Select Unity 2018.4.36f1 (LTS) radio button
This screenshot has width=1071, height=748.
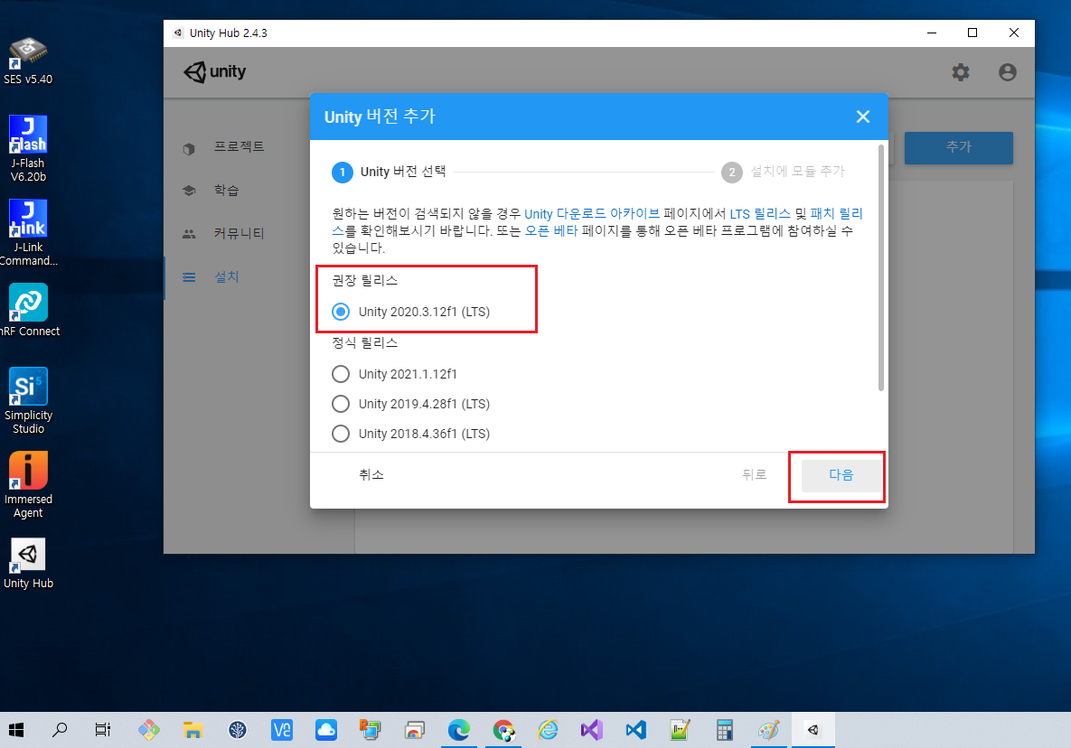(x=340, y=434)
